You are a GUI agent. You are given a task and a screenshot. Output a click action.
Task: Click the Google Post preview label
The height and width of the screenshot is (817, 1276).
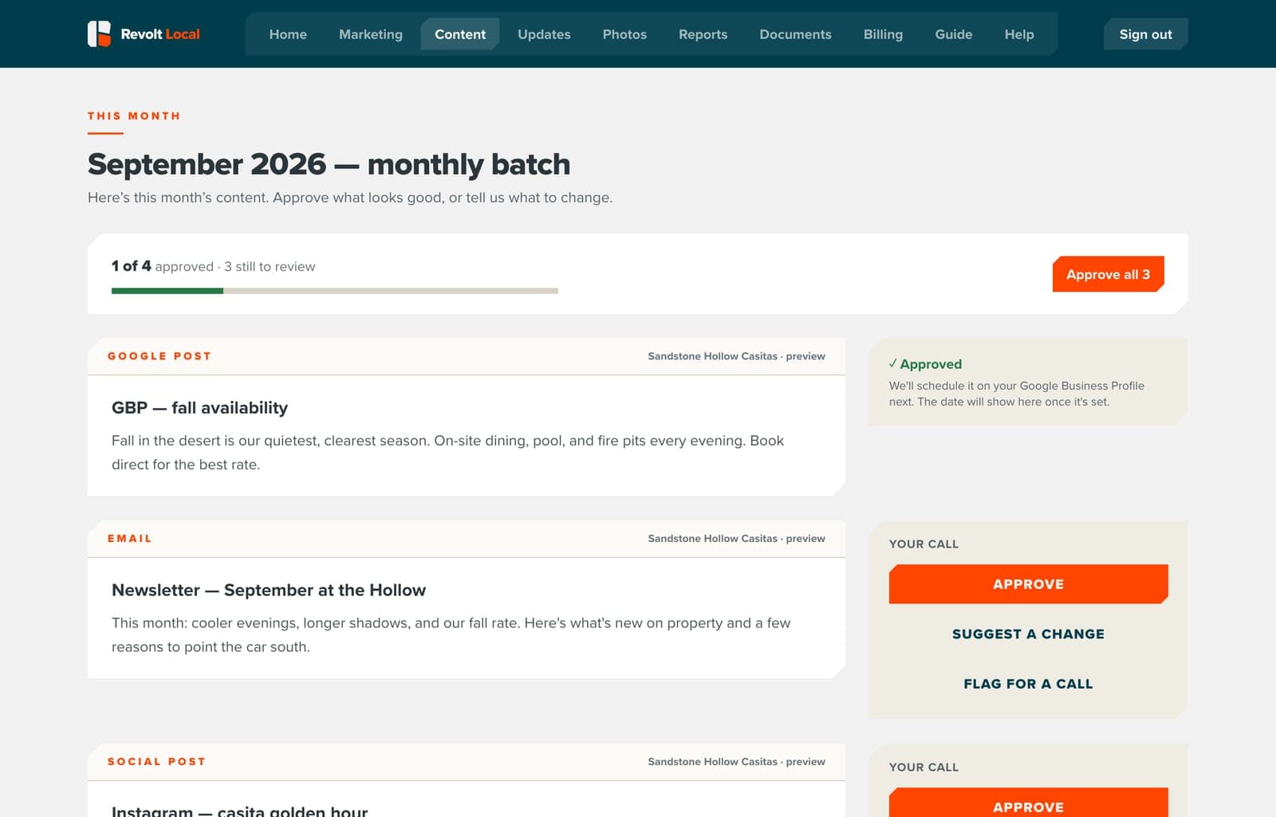[736, 356]
